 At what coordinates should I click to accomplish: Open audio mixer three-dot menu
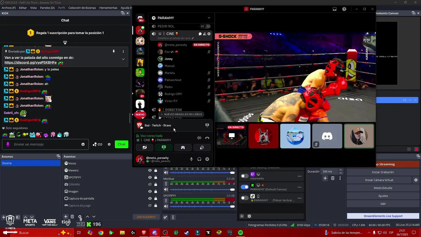click(x=173, y=217)
